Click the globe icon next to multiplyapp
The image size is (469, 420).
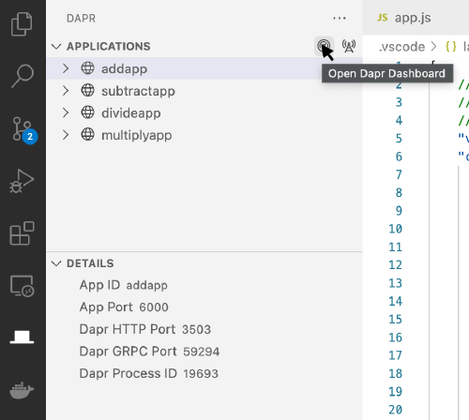tap(87, 135)
